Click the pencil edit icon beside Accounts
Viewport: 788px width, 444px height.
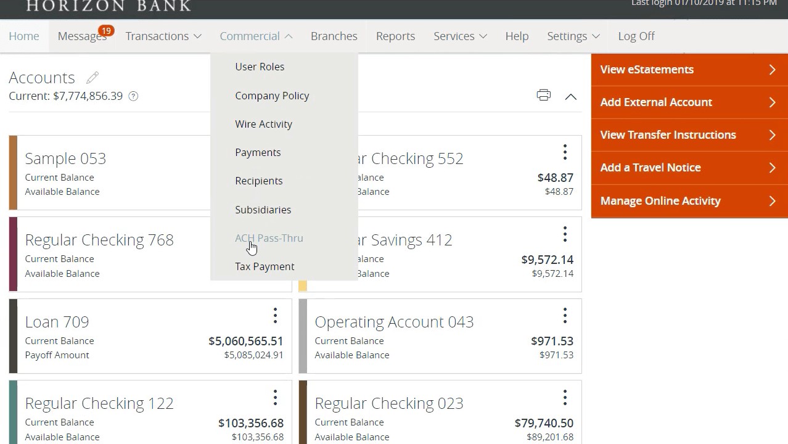(x=92, y=78)
